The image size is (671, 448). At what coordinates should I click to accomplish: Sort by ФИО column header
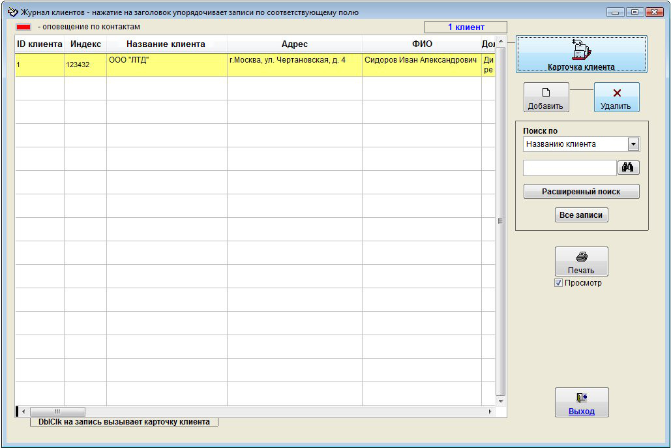click(421, 44)
